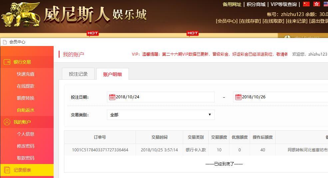Select the China flag icon
Viewport: 328px width, 178px height.
[306, 4]
